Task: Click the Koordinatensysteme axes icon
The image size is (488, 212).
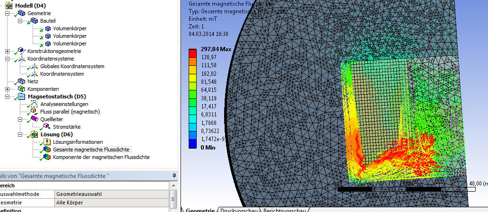Action: point(21,59)
